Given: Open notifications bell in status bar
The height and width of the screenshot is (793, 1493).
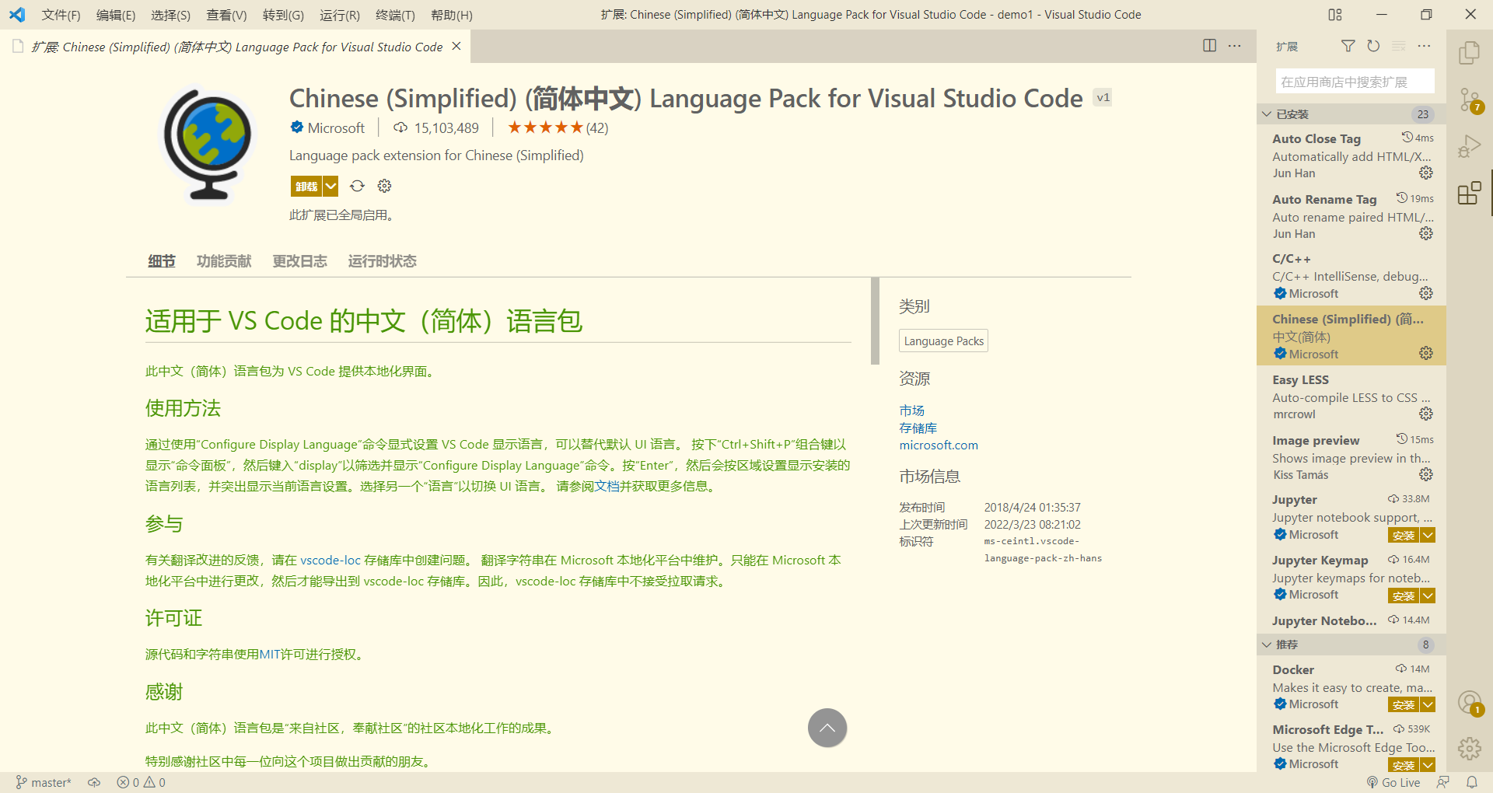Looking at the screenshot, I should [1471, 782].
